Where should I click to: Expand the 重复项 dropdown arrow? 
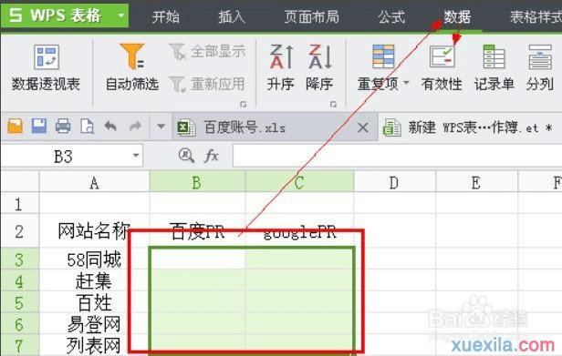407,83
